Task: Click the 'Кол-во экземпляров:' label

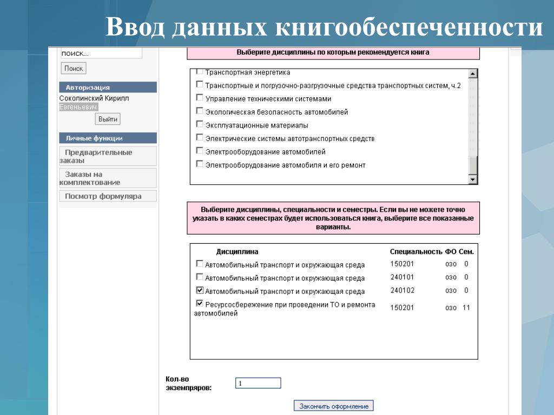Action: [188, 384]
